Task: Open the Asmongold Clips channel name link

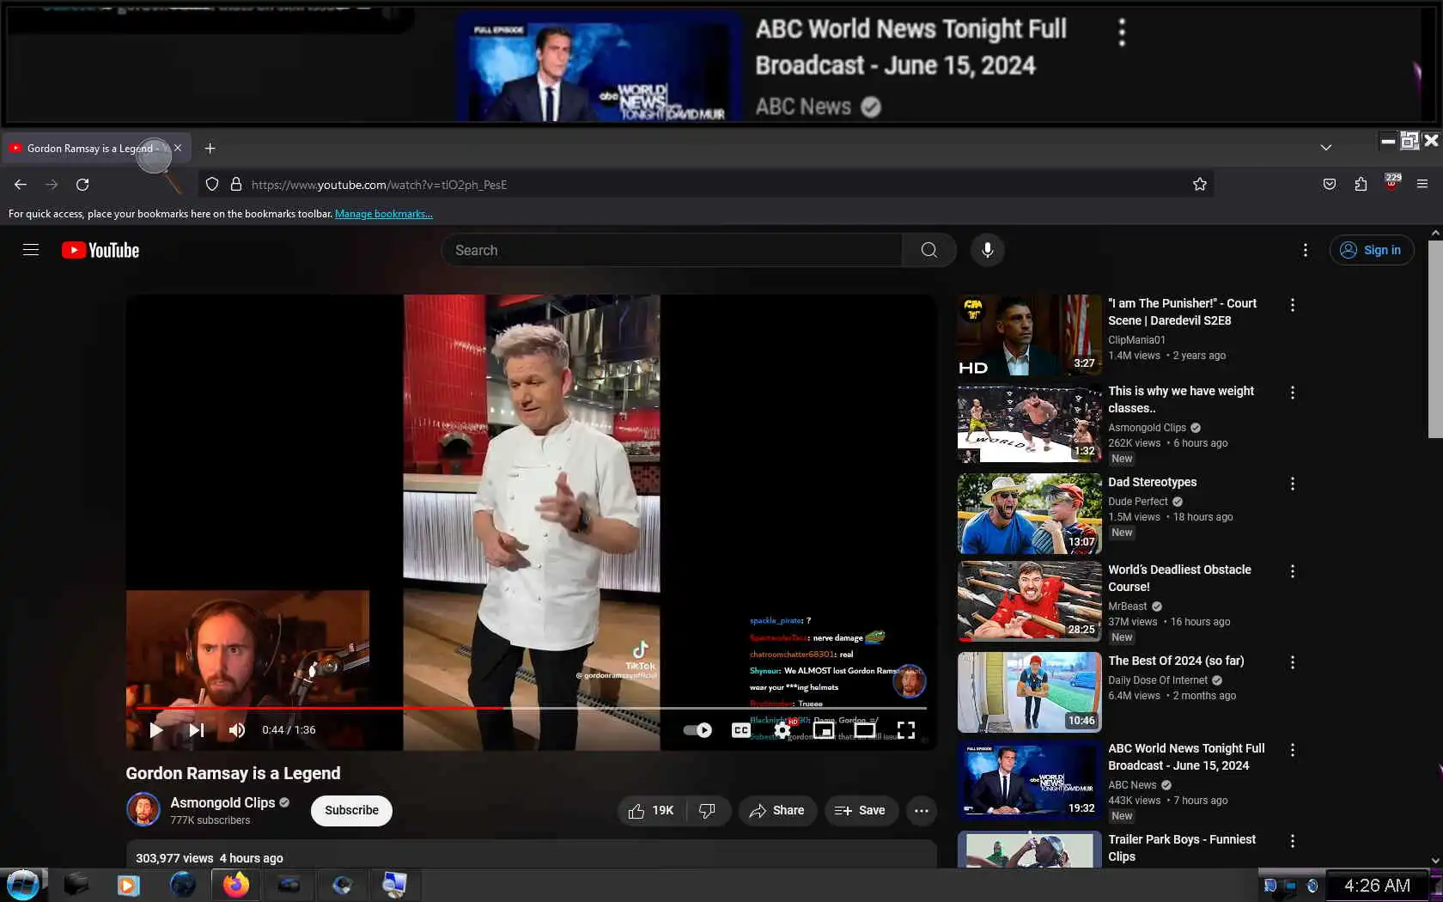Action: 222,802
